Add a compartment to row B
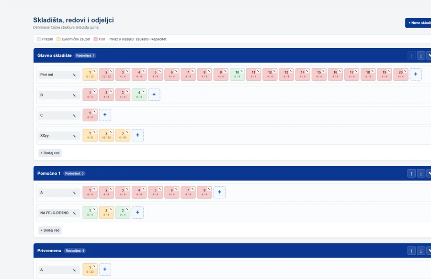 (154, 95)
